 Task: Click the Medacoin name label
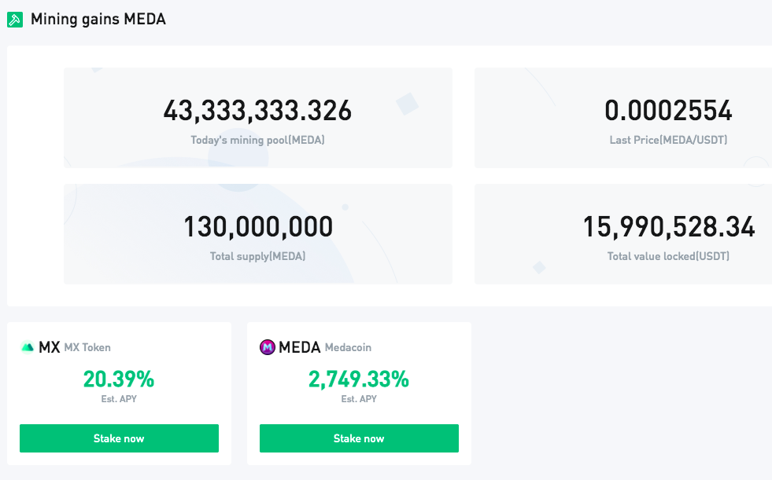click(348, 347)
